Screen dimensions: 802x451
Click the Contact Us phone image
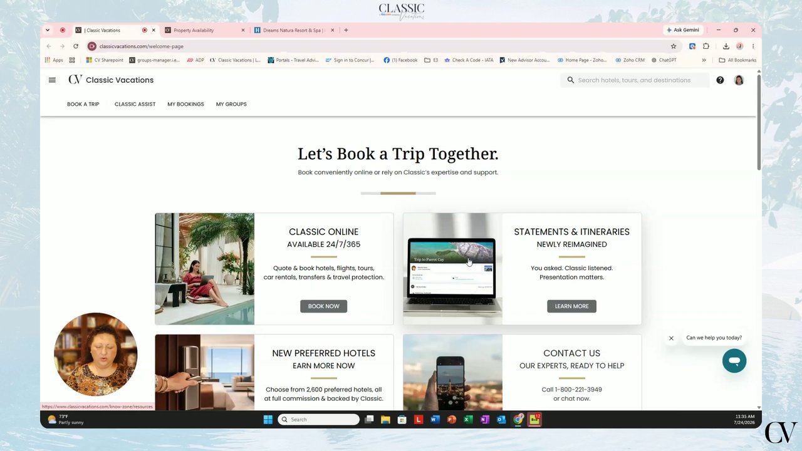pos(452,372)
